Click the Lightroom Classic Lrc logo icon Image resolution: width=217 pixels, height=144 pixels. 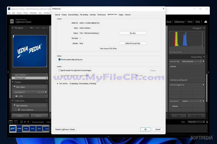[12, 21]
